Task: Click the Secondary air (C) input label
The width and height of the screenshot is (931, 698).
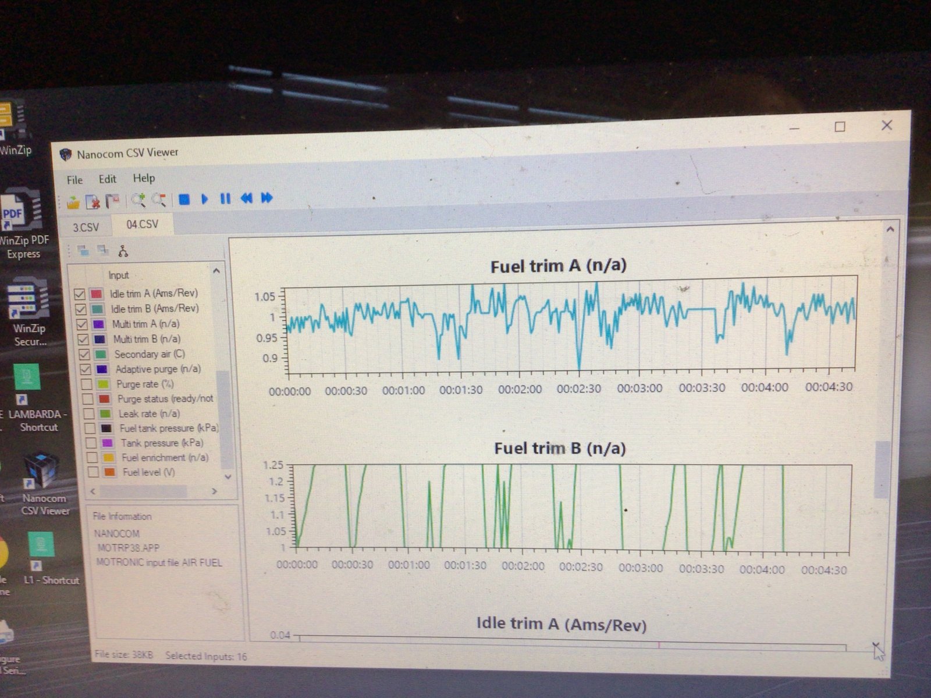Action: point(150,354)
